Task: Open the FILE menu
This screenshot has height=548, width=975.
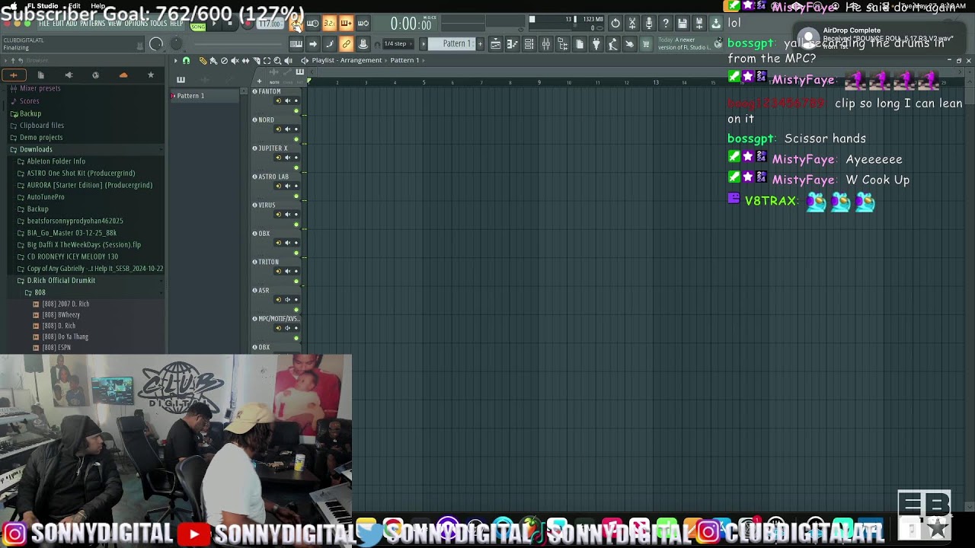Action: pyautogui.click(x=44, y=24)
